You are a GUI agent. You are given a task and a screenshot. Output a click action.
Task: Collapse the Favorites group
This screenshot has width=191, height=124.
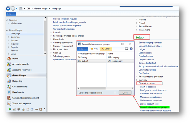tap(7, 20)
